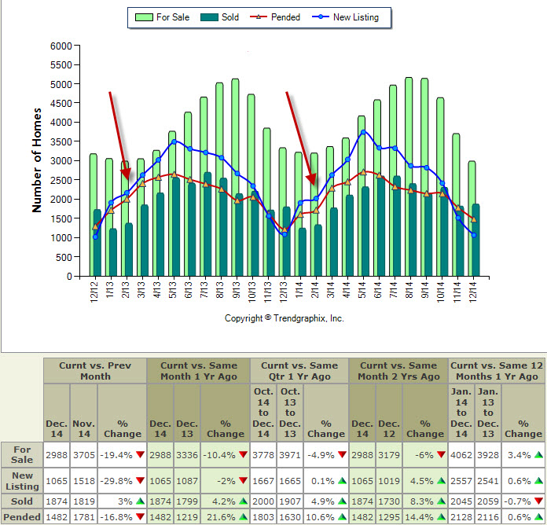Viewport: 547px width, 525px height.
Task: Click the 12/12 x-axis label
Action: click(x=94, y=292)
